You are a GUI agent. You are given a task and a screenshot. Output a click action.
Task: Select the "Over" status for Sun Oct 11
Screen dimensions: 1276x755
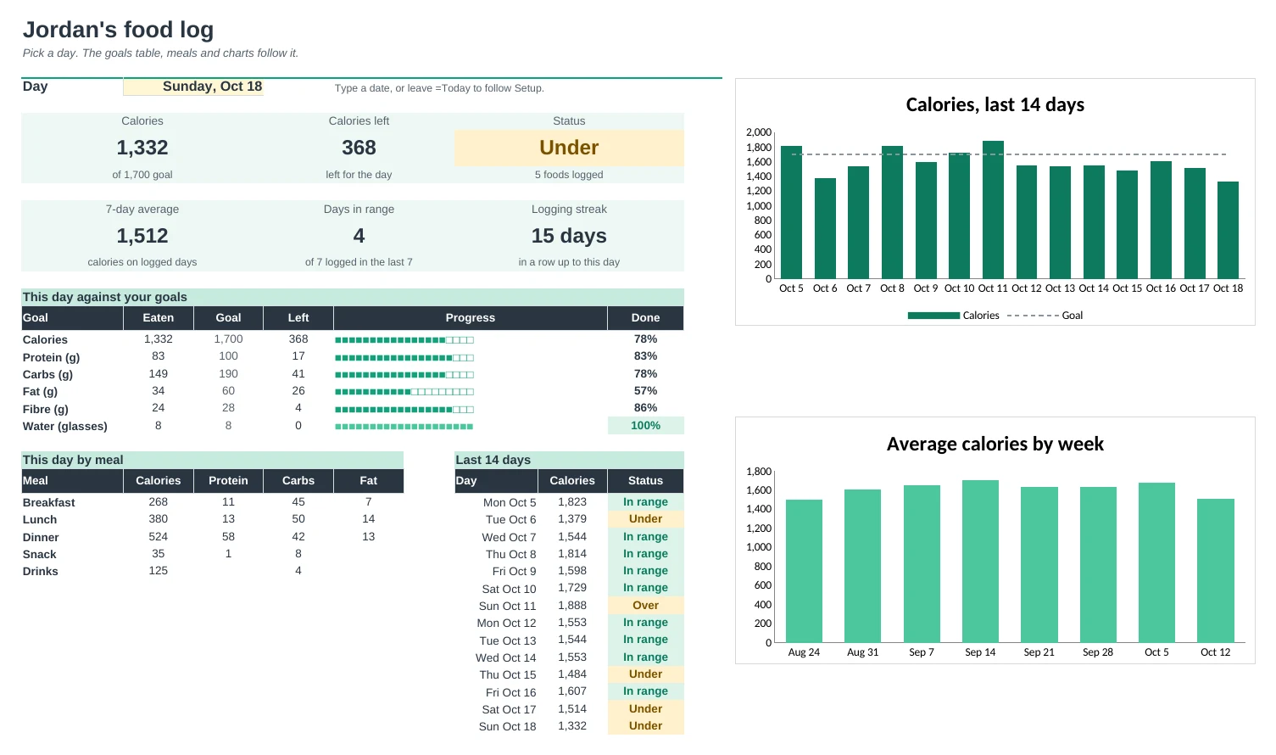[645, 606]
